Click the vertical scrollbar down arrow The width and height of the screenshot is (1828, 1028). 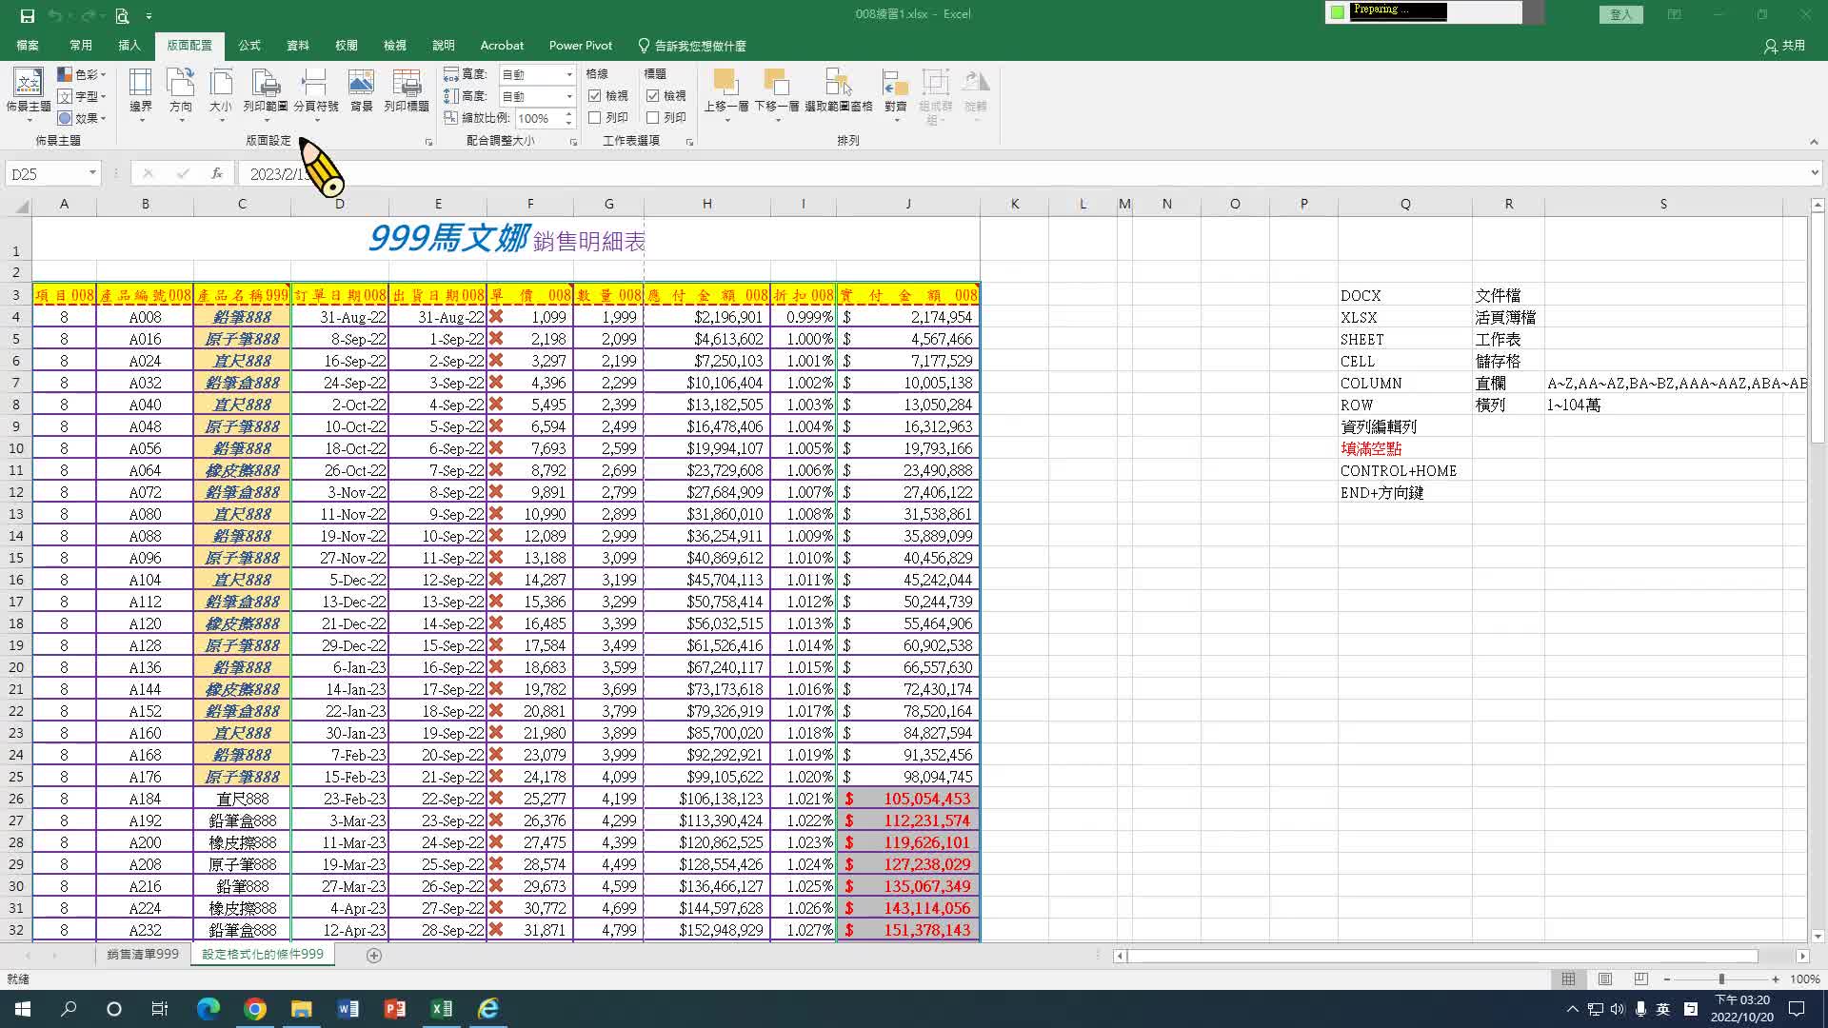(1818, 937)
